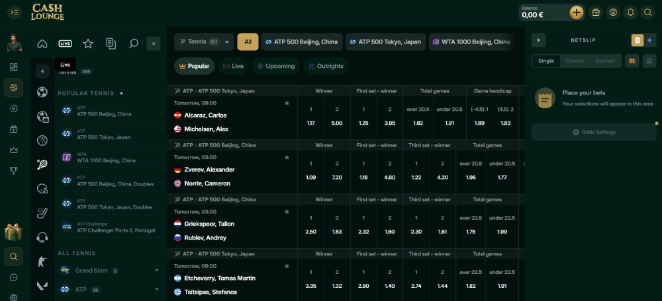This screenshot has width=662, height=301.
Task: Open the gift promotions icon in header
Action: tap(596, 13)
